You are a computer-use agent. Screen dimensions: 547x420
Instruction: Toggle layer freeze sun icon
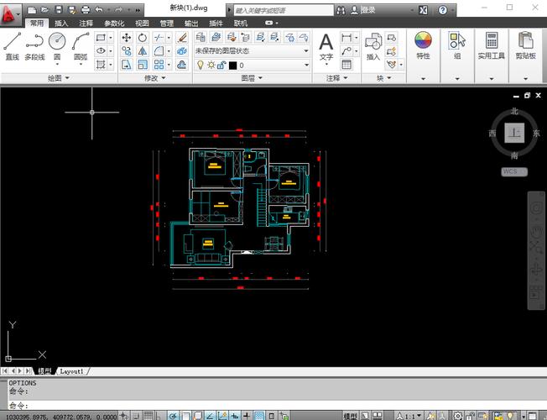tap(211, 65)
